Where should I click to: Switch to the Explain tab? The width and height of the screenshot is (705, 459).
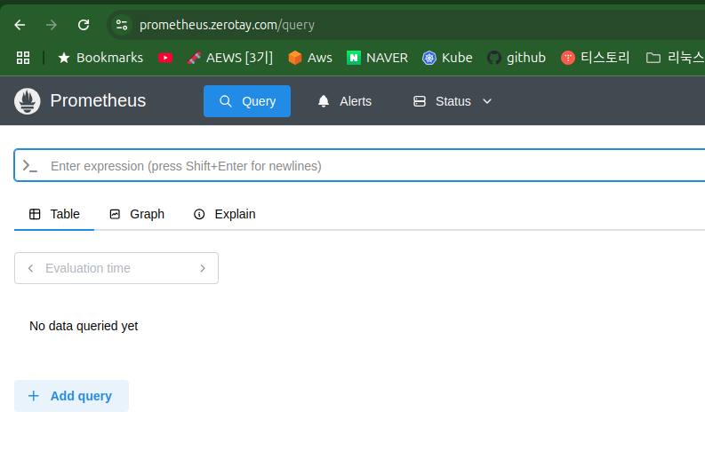click(x=224, y=214)
